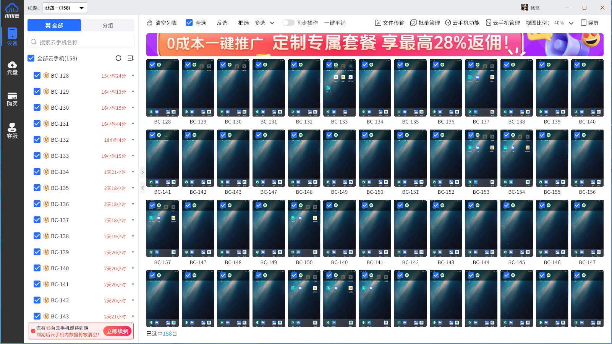Enable the 同步操作 sync switch
This screenshot has width=612, height=344.
(x=289, y=23)
